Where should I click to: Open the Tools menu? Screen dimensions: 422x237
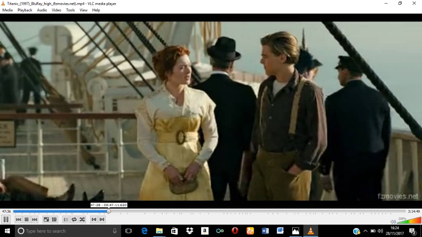[70, 10]
